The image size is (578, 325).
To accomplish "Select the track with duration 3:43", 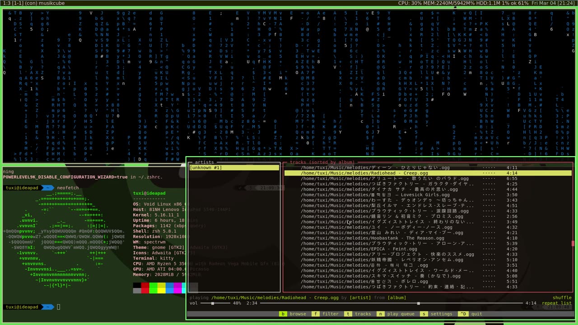I will (x=428, y=200).
